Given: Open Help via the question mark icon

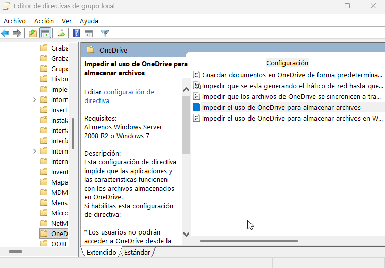Looking at the screenshot, I should pos(77,33).
